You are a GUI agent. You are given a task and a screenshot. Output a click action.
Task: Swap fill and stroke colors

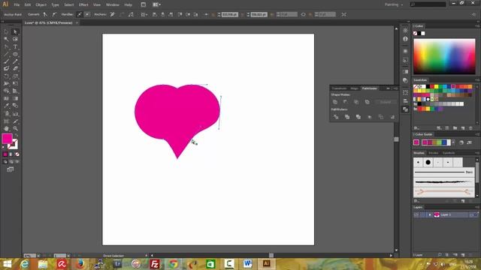(17, 135)
